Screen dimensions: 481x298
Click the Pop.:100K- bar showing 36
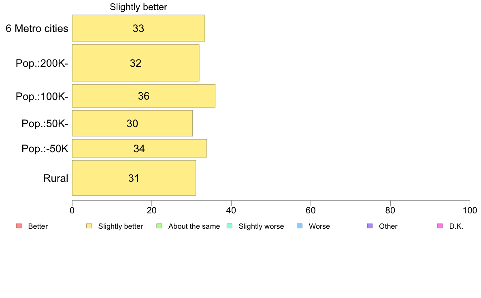point(143,96)
